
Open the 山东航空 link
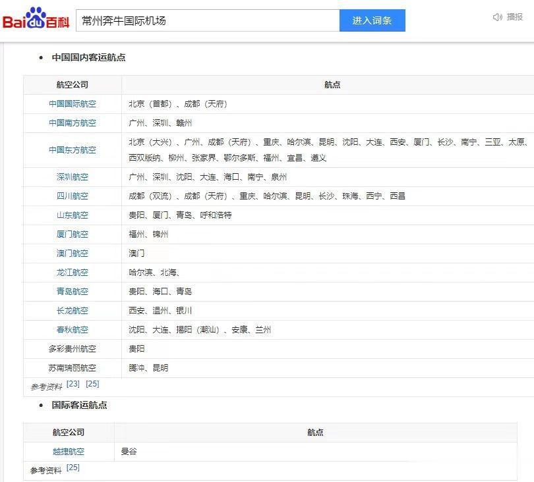(x=73, y=215)
